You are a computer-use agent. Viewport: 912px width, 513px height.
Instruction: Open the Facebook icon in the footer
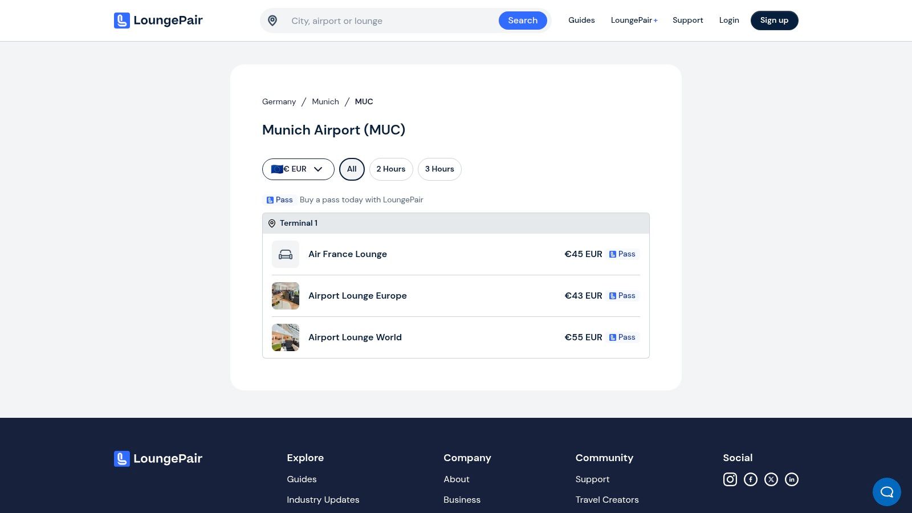(751, 479)
